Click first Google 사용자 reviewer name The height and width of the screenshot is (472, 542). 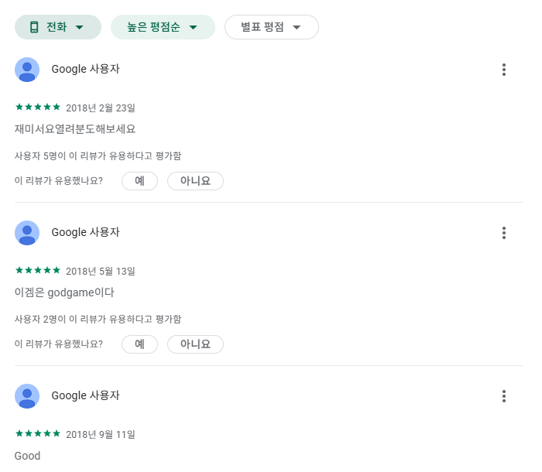click(x=85, y=69)
